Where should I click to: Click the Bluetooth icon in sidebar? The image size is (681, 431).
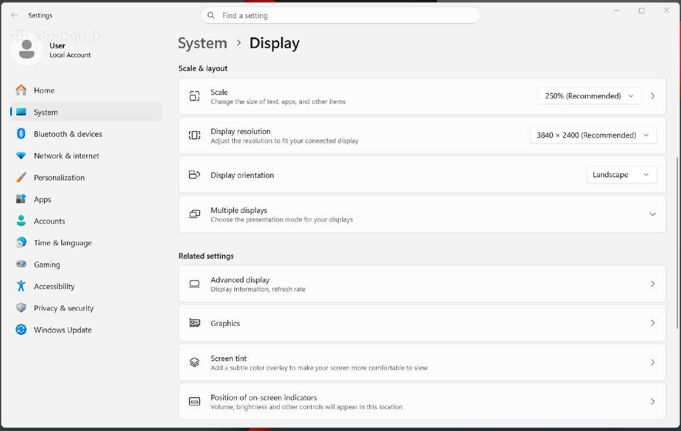click(21, 133)
